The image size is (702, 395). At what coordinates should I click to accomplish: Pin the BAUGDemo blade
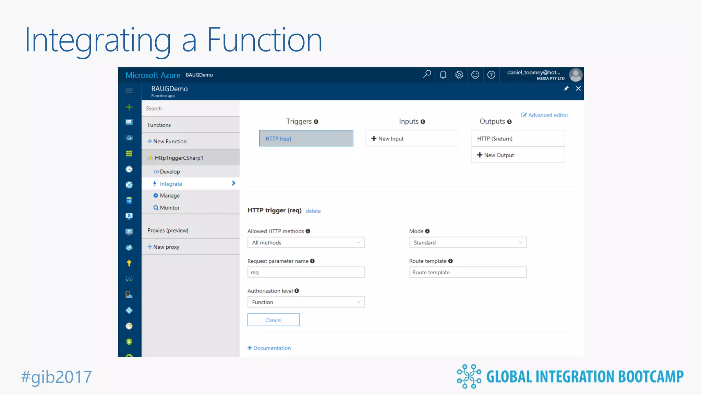pos(566,88)
